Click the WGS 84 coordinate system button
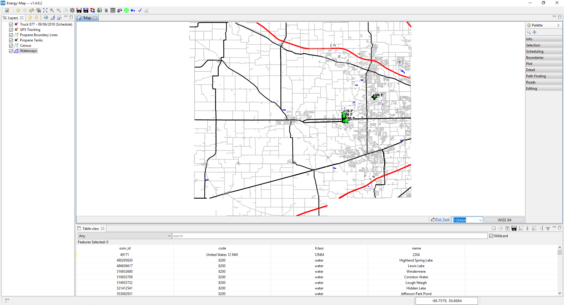The height and width of the screenshot is (305, 564). coord(504,220)
